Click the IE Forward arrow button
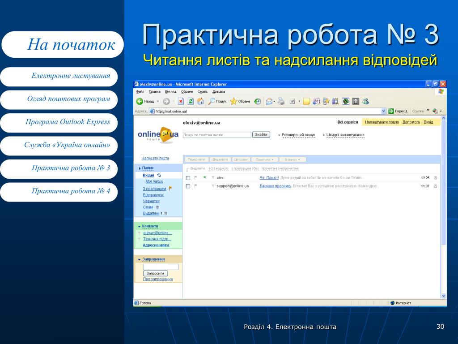Image resolution: width=458 pixels, height=344 pixels. pyautogui.click(x=166, y=102)
